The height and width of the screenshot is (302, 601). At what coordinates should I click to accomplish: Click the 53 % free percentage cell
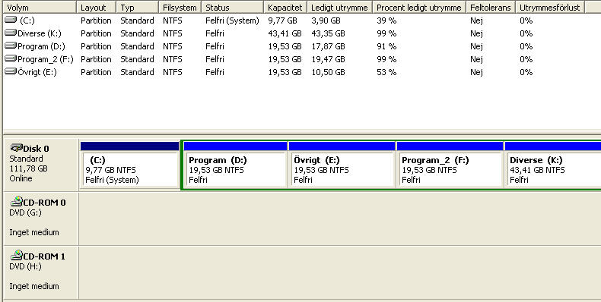(386, 73)
